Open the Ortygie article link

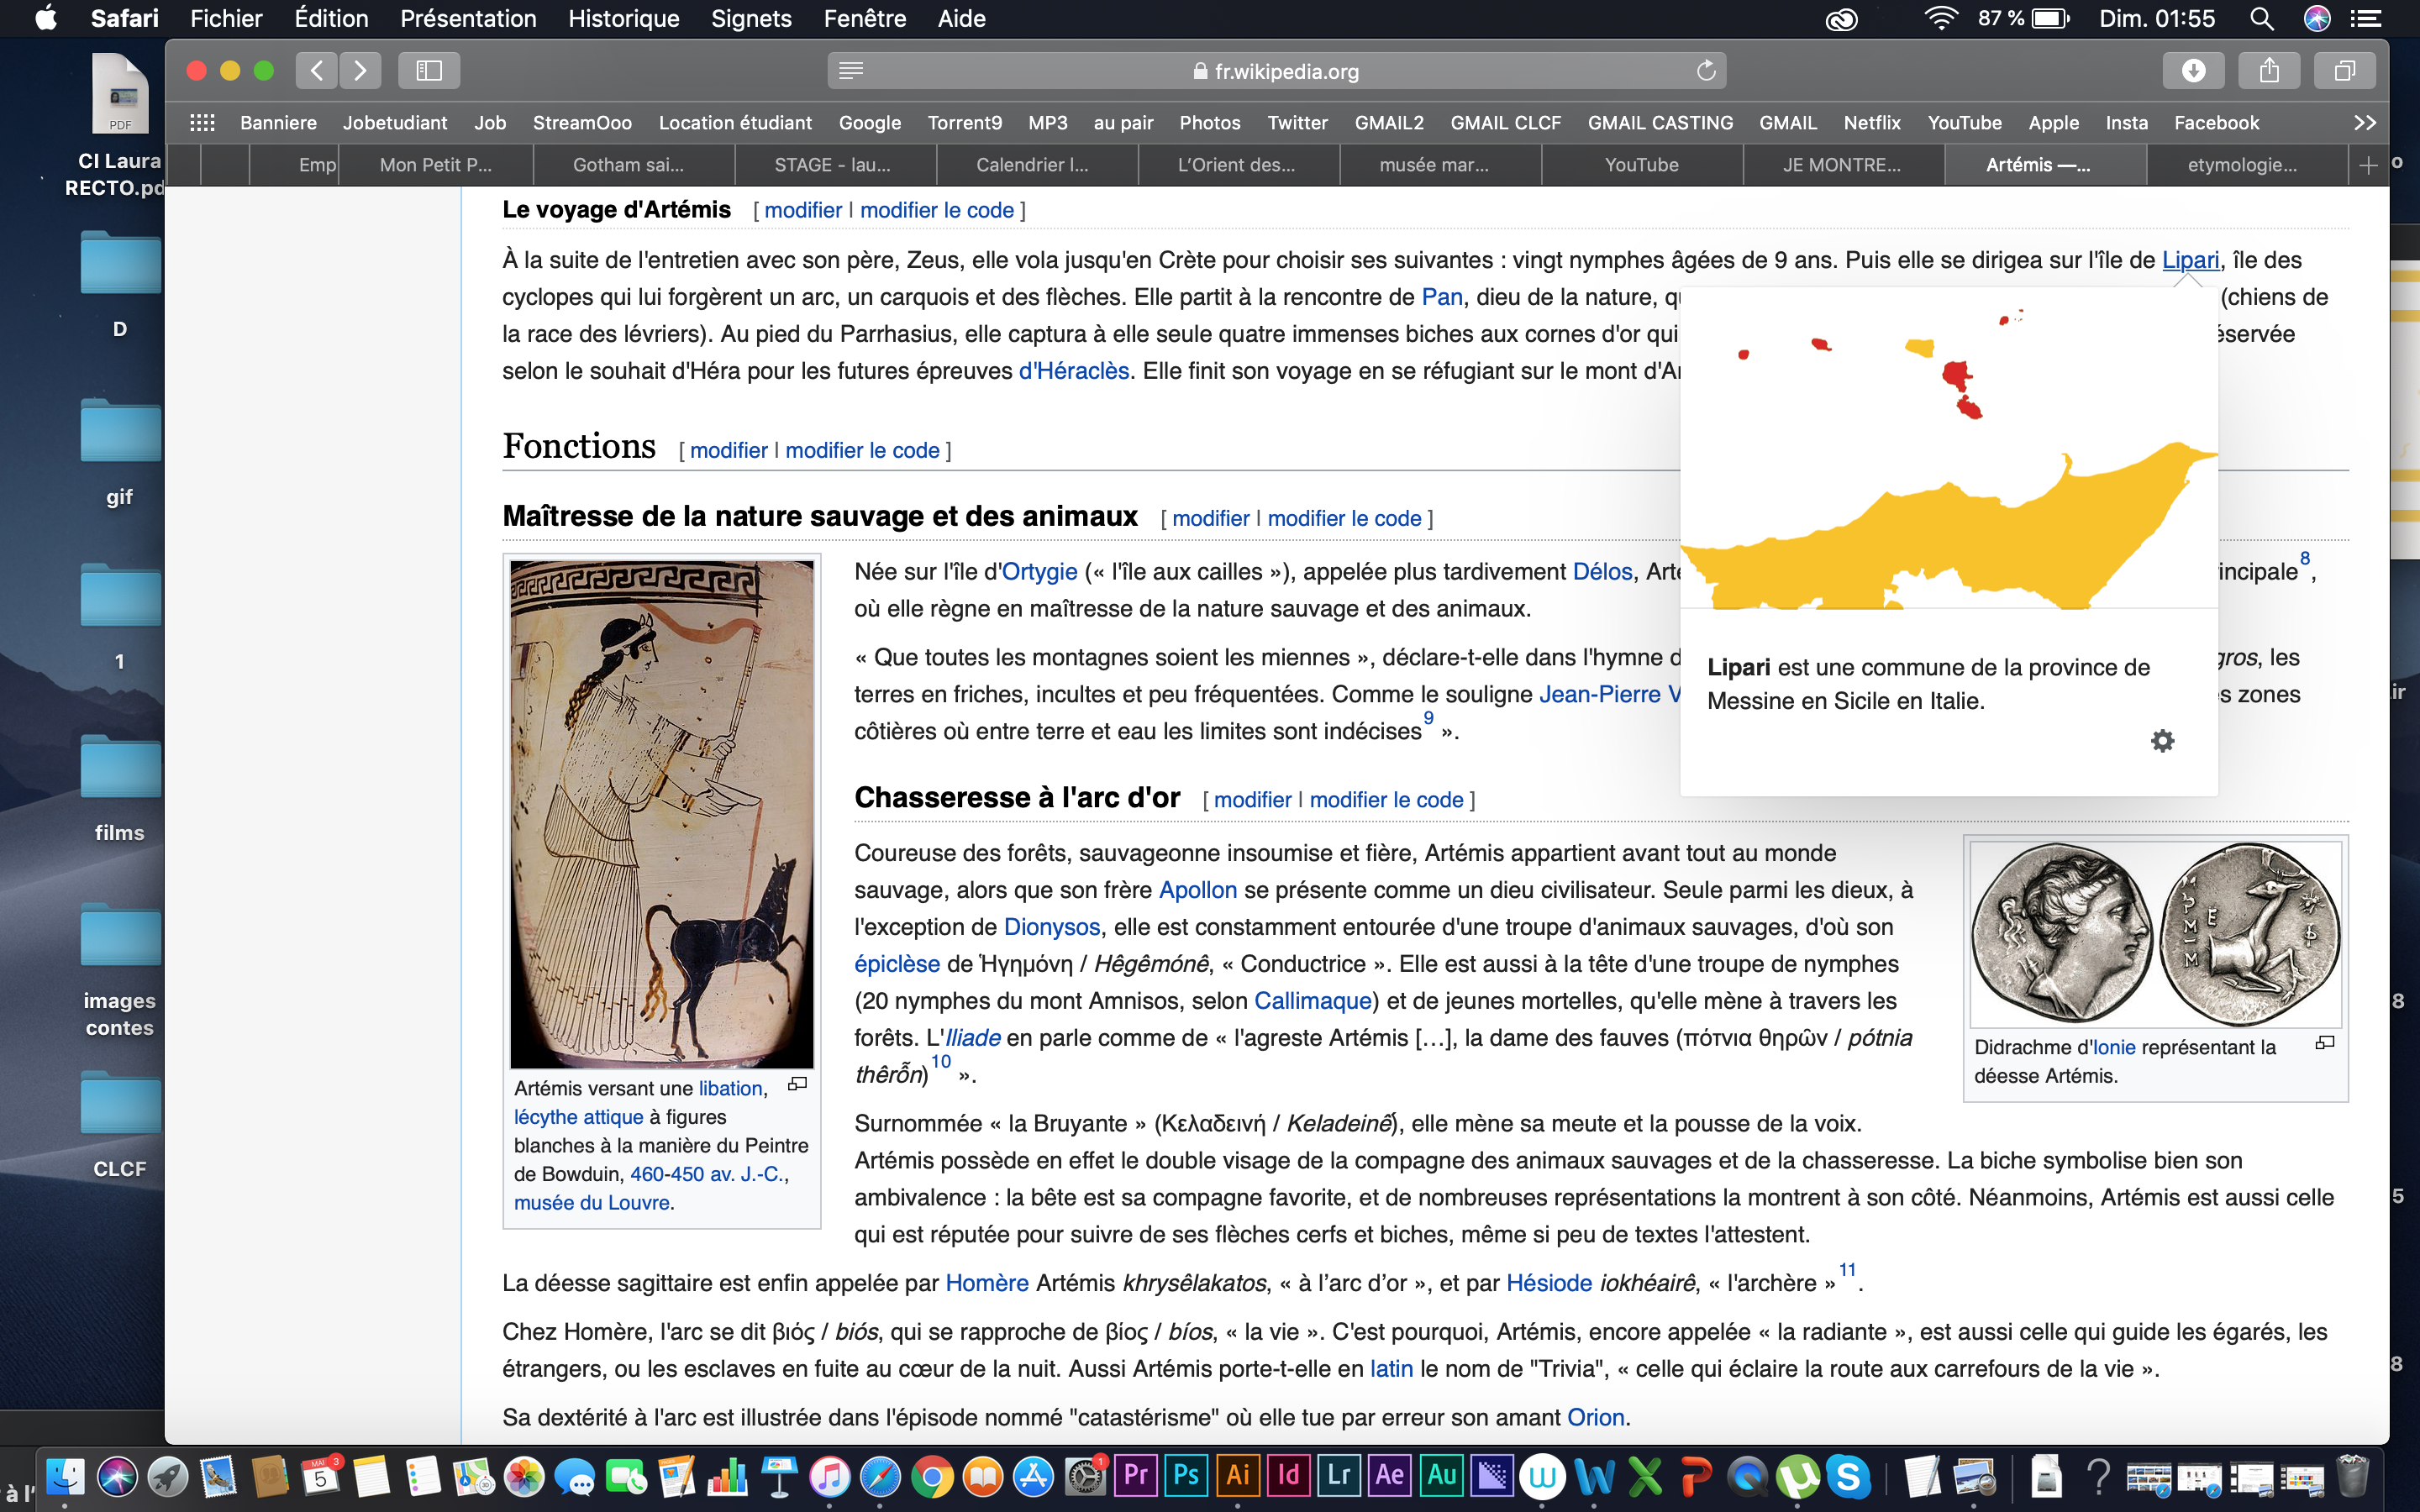(x=1039, y=572)
